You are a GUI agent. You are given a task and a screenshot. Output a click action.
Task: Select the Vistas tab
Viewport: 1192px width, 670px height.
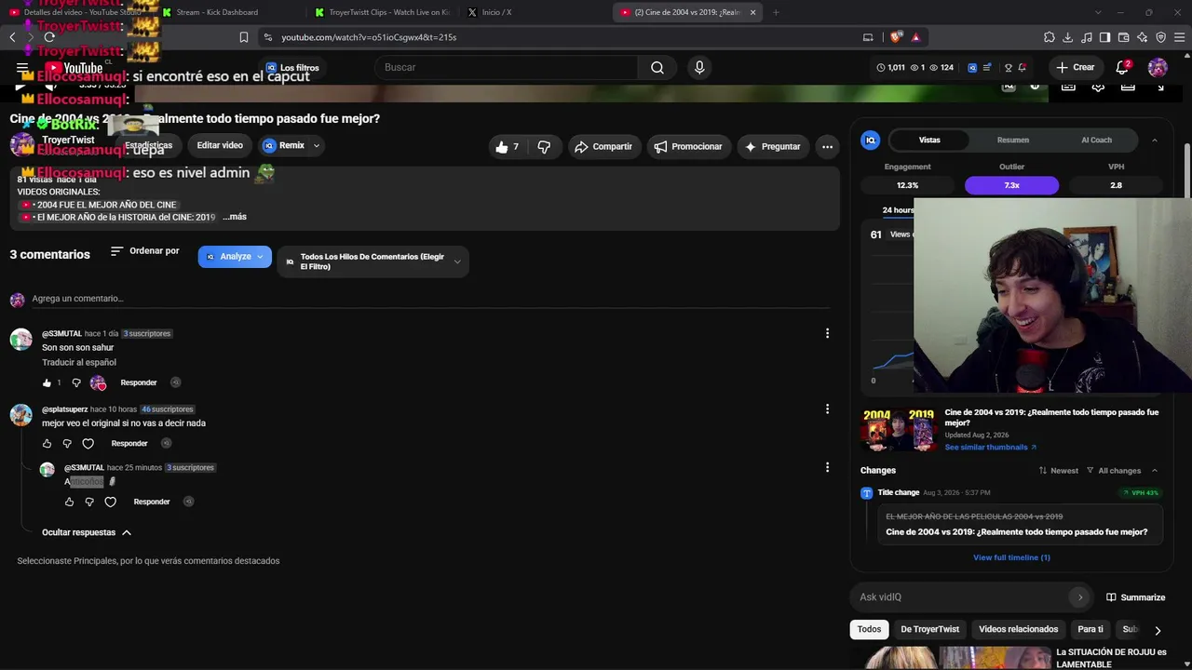click(x=929, y=140)
